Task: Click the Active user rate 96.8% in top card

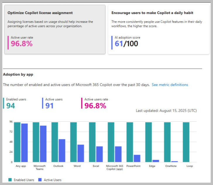Action: (x=22, y=44)
